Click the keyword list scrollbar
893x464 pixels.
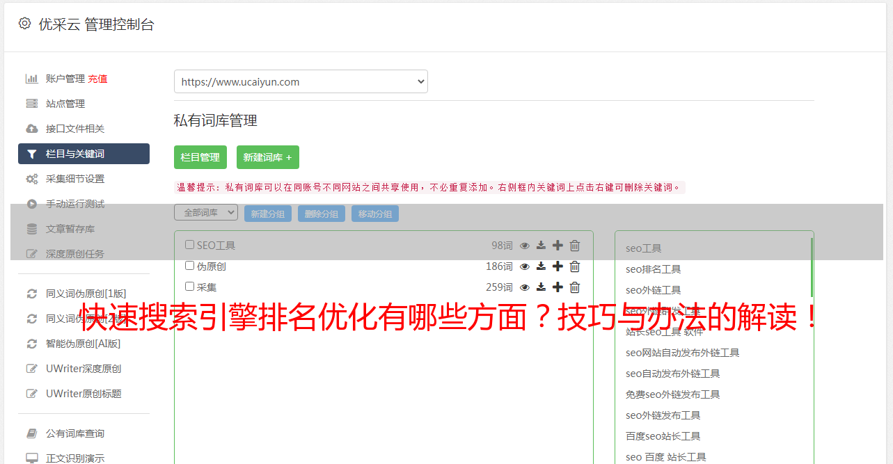click(x=812, y=268)
